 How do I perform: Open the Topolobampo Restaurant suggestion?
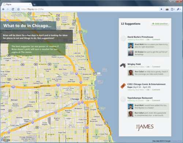140,98
